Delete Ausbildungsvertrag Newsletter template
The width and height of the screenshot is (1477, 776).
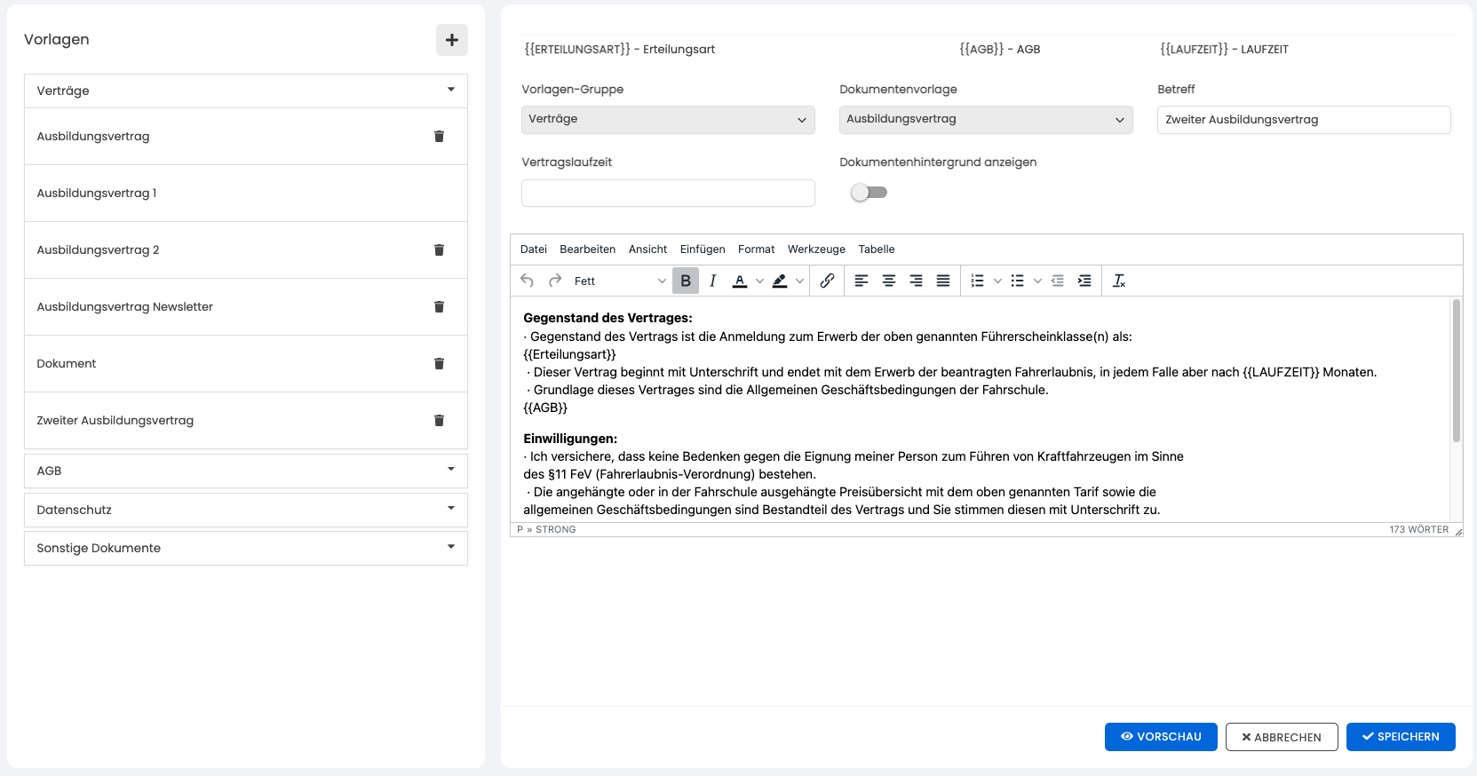tap(439, 307)
